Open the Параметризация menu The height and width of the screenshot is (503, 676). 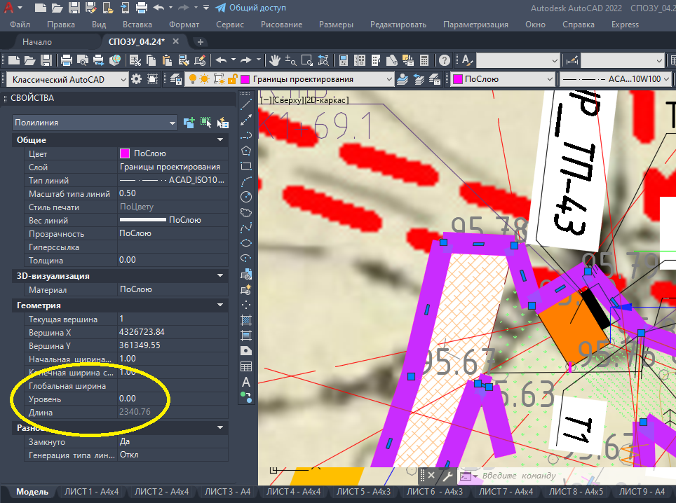[475, 25]
